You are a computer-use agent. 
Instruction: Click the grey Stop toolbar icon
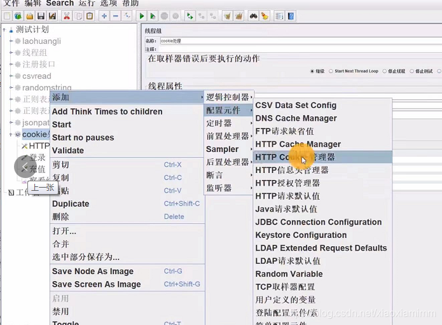164,16
